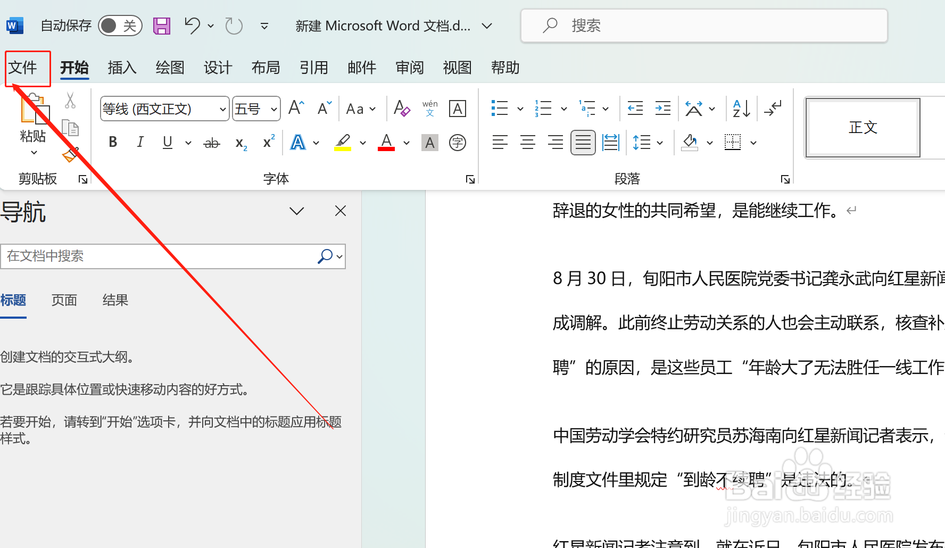Show paragraph formatting marks
Viewport: 945px width, 548px height.
[x=772, y=108]
